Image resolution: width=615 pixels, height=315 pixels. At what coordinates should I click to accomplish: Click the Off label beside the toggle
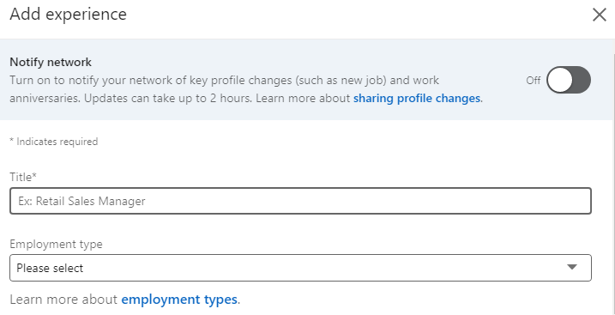534,81
